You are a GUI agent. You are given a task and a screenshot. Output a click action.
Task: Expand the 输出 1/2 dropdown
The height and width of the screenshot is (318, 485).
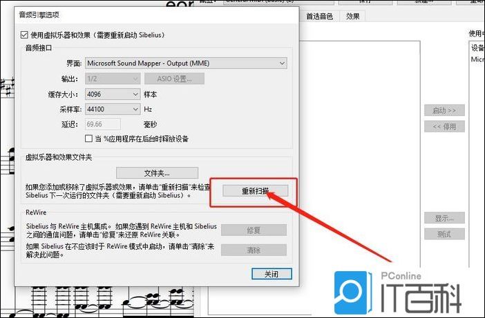tap(112, 79)
